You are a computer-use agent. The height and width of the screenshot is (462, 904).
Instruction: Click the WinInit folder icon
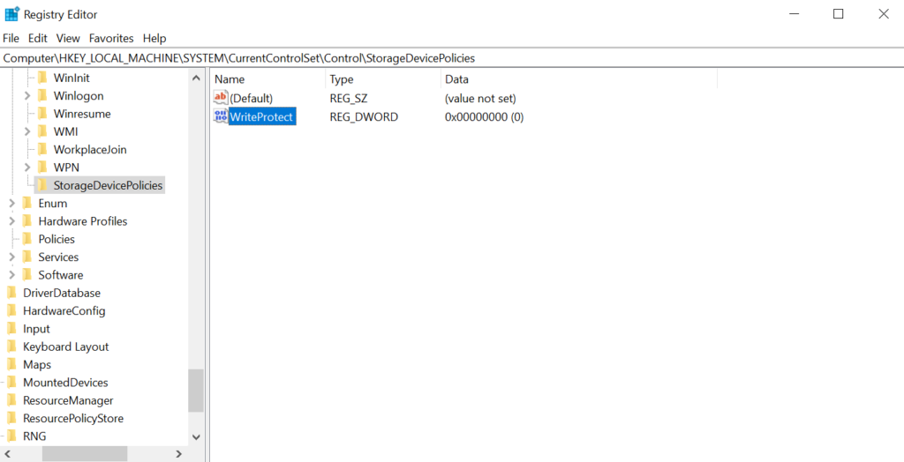42,78
